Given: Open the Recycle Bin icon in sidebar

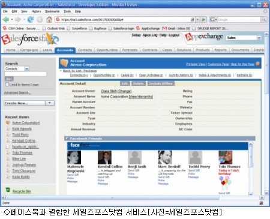Looking at the screenshot, I should (8, 190).
